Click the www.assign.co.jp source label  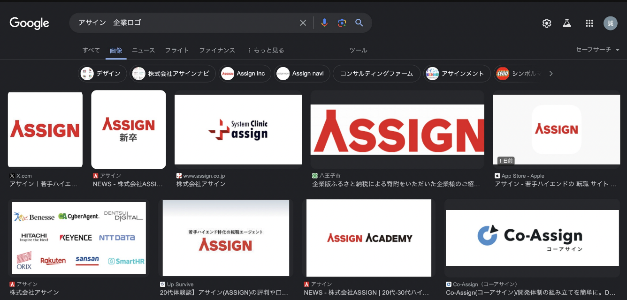pos(204,176)
